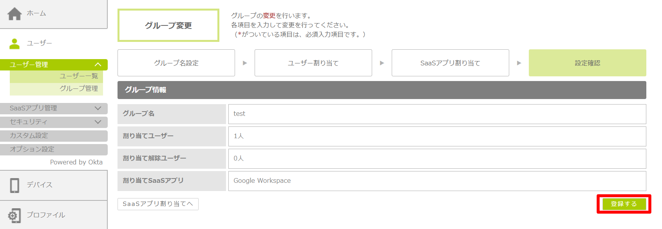This screenshot has height=229, width=662.
Task: Select the 設定確認 step
Action: 587,63
